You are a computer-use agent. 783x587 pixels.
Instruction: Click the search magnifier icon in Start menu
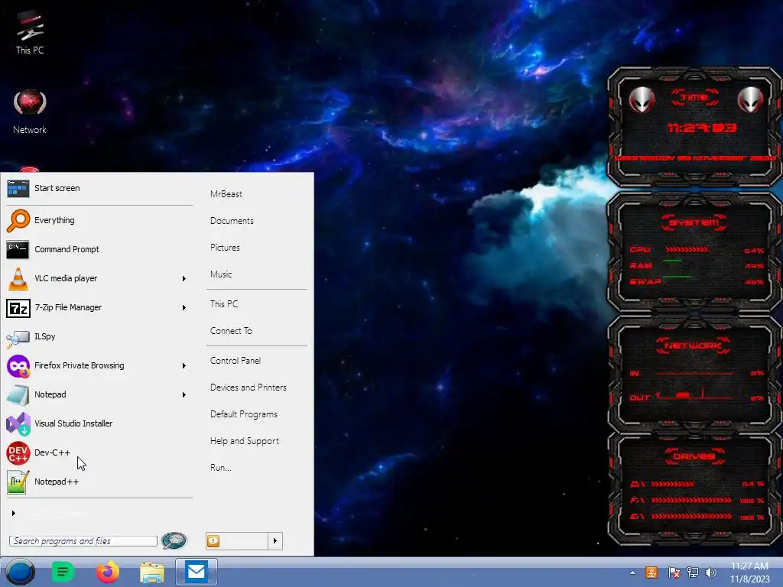[x=174, y=540]
